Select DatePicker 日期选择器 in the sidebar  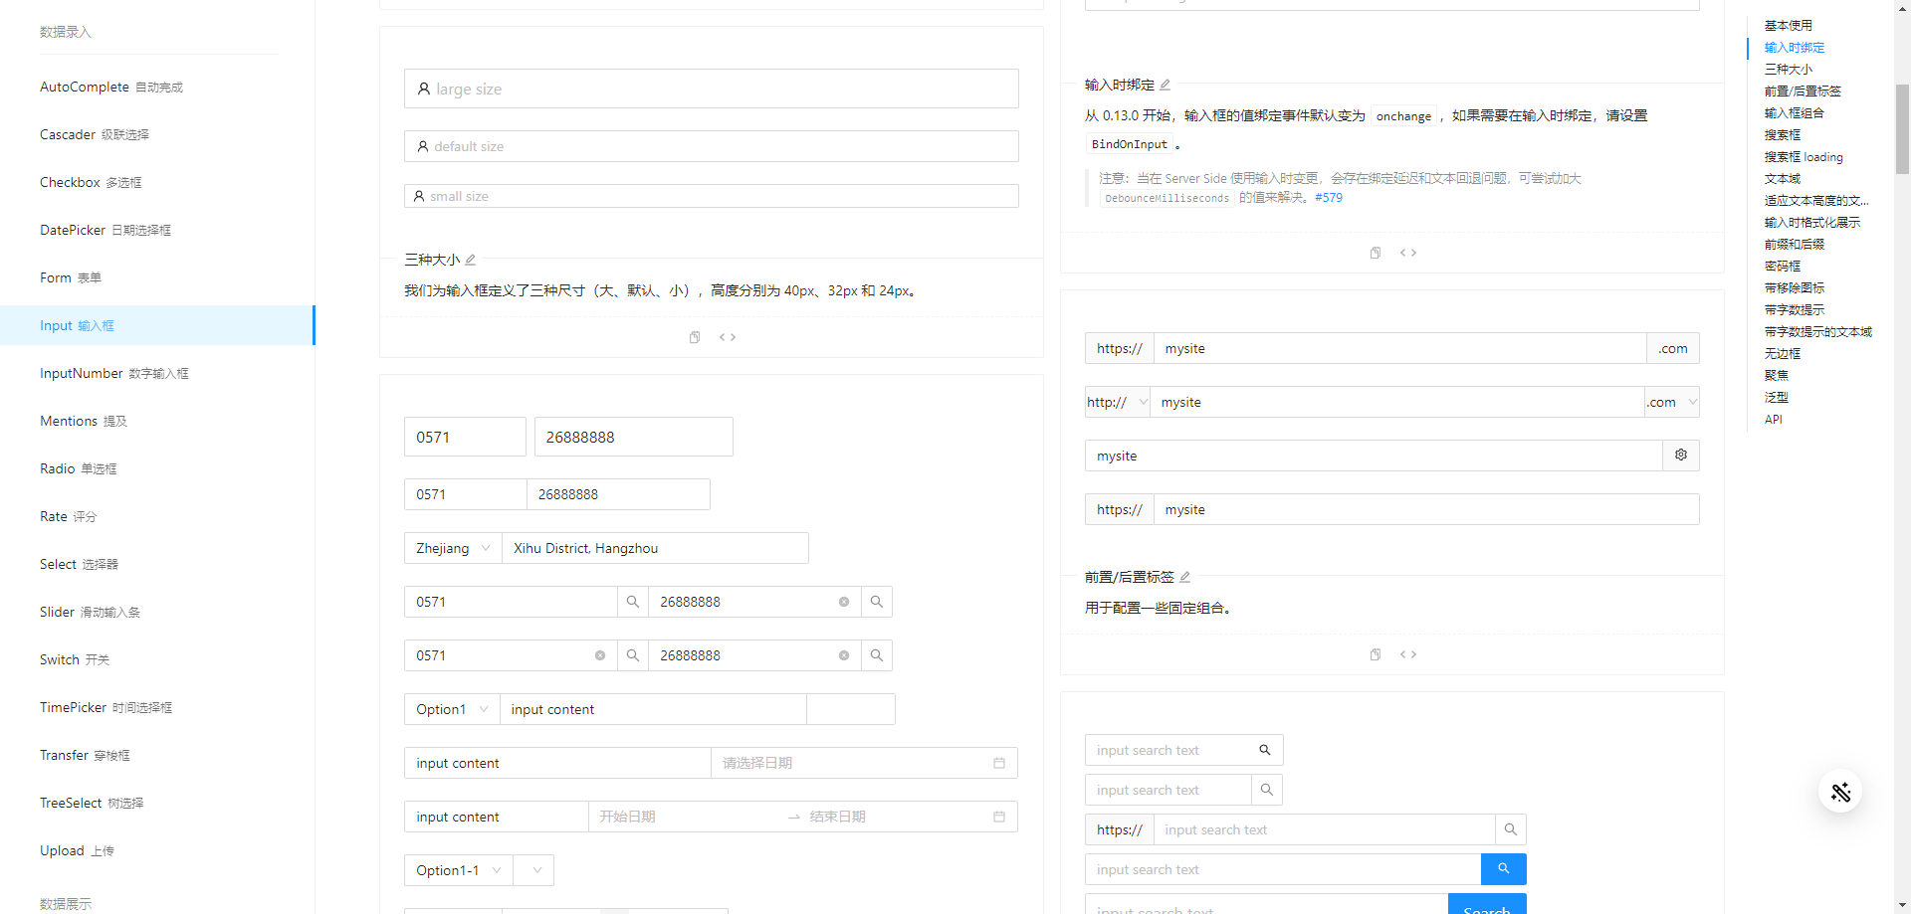pos(105,230)
